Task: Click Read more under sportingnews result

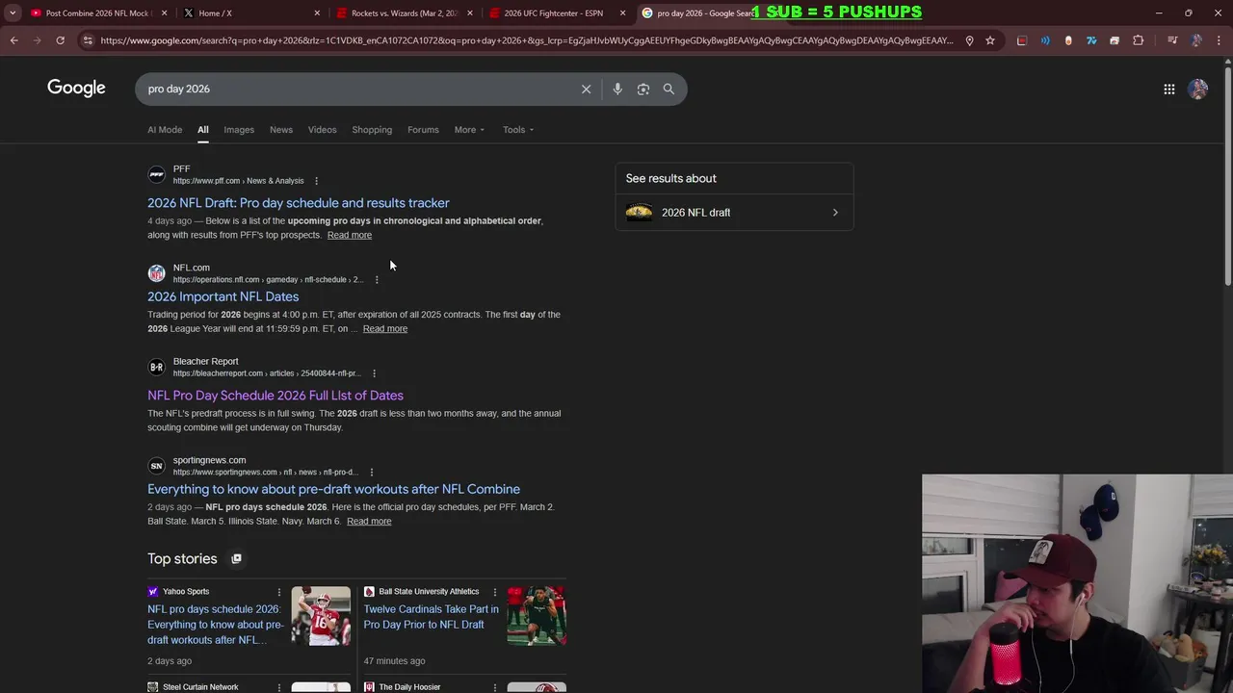Action: tap(369, 521)
